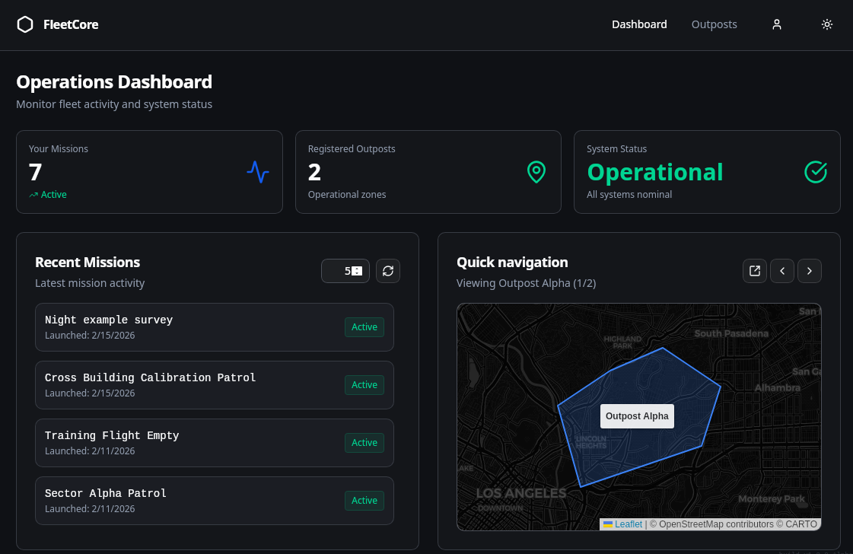Click the Registered Outposts map pin icon
Screen dimensions: 853x554
[536, 172]
